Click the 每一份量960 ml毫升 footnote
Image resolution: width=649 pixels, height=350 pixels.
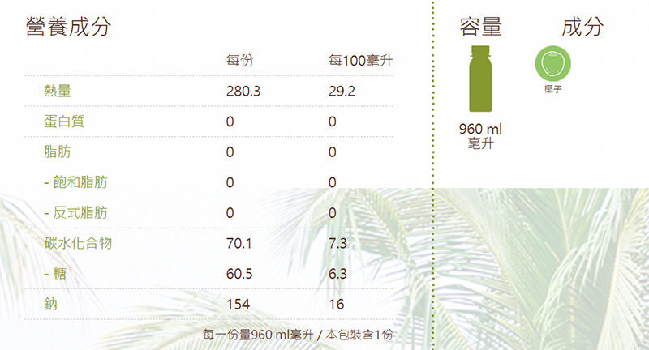[258, 335]
